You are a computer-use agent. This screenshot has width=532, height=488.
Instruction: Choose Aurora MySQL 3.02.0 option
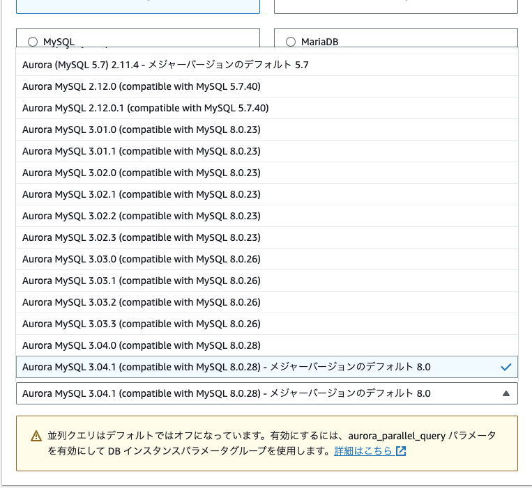pos(267,173)
